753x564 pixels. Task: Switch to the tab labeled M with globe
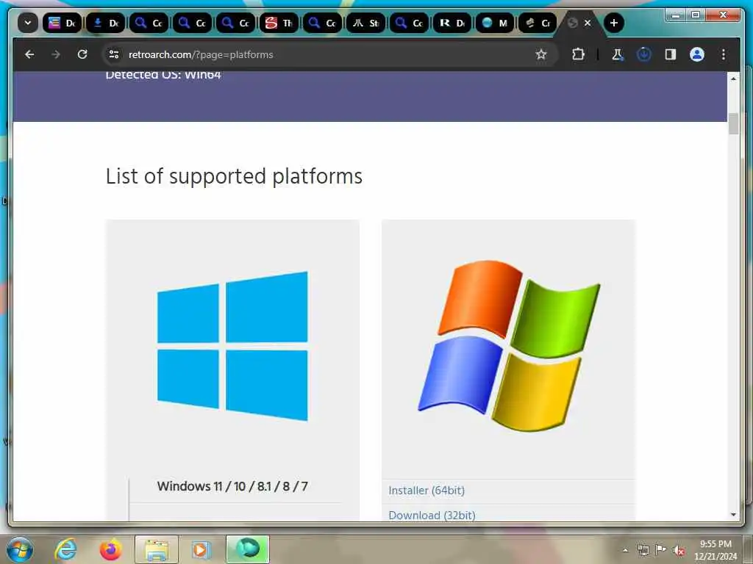pos(495,23)
